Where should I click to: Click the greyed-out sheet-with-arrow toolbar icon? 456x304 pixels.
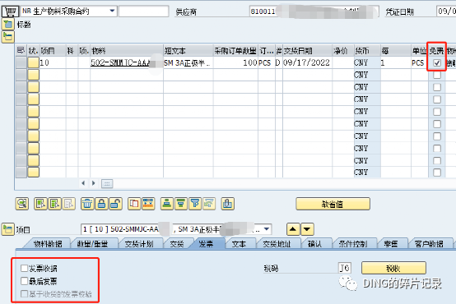69,204
